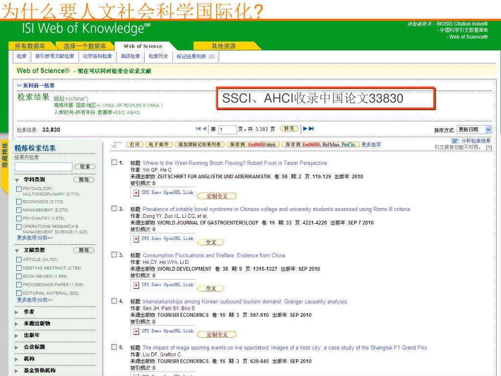Go to next results page arrow

pos(305,129)
